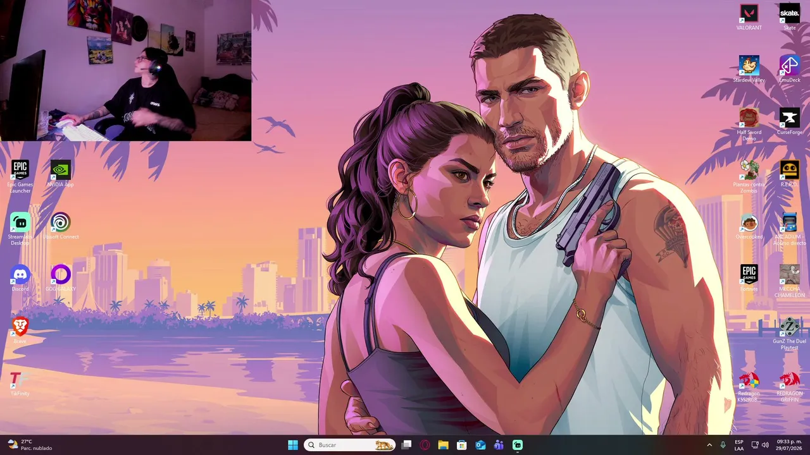
Task: Click the Buscar taskbar search box
Action: point(349,445)
